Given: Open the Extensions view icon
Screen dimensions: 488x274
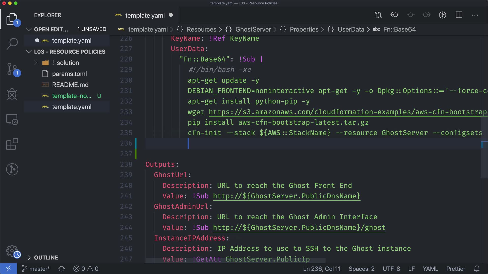Looking at the screenshot, I should 12,144.
